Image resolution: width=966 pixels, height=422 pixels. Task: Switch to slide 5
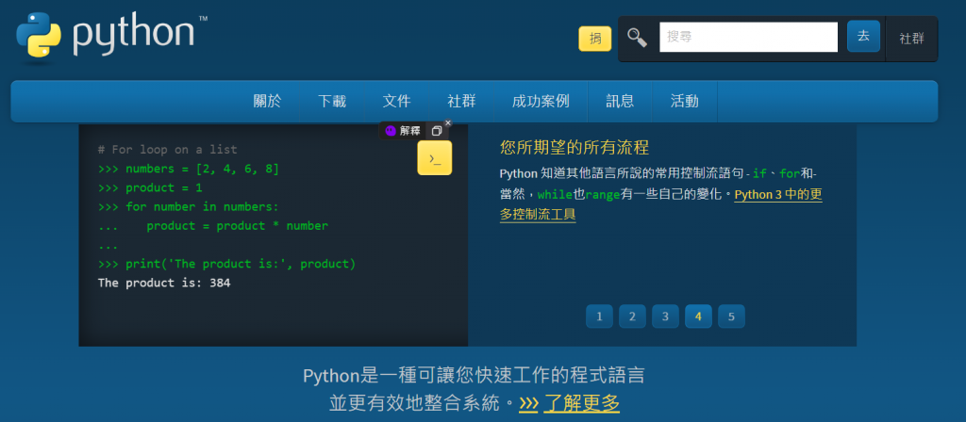click(731, 316)
